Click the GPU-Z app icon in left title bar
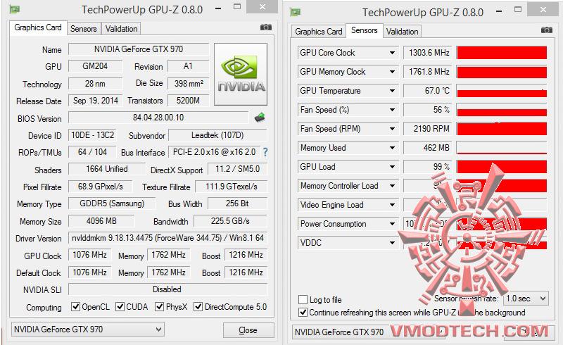 point(14,9)
